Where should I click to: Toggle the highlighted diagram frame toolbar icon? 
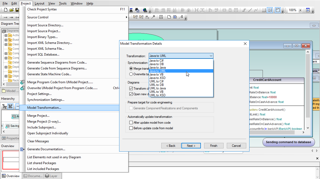click(278, 10)
